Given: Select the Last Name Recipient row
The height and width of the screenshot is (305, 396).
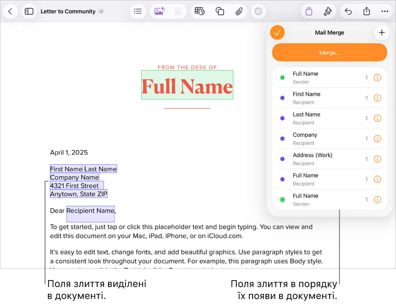Looking at the screenshot, I should (x=329, y=118).
